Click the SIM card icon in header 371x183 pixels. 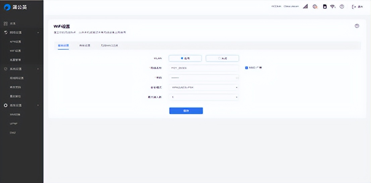coord(325,7)
